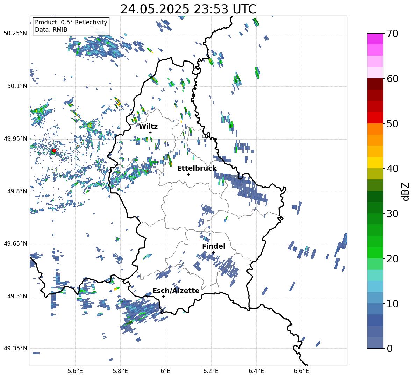Click the Wiltz city label
This screenshot has height=378, width=414.
tap(148, 127)
